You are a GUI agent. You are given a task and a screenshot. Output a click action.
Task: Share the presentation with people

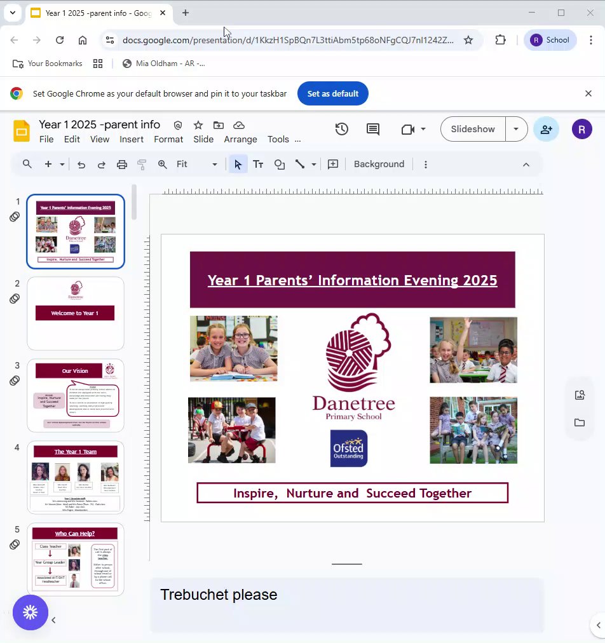click(546, 130)
